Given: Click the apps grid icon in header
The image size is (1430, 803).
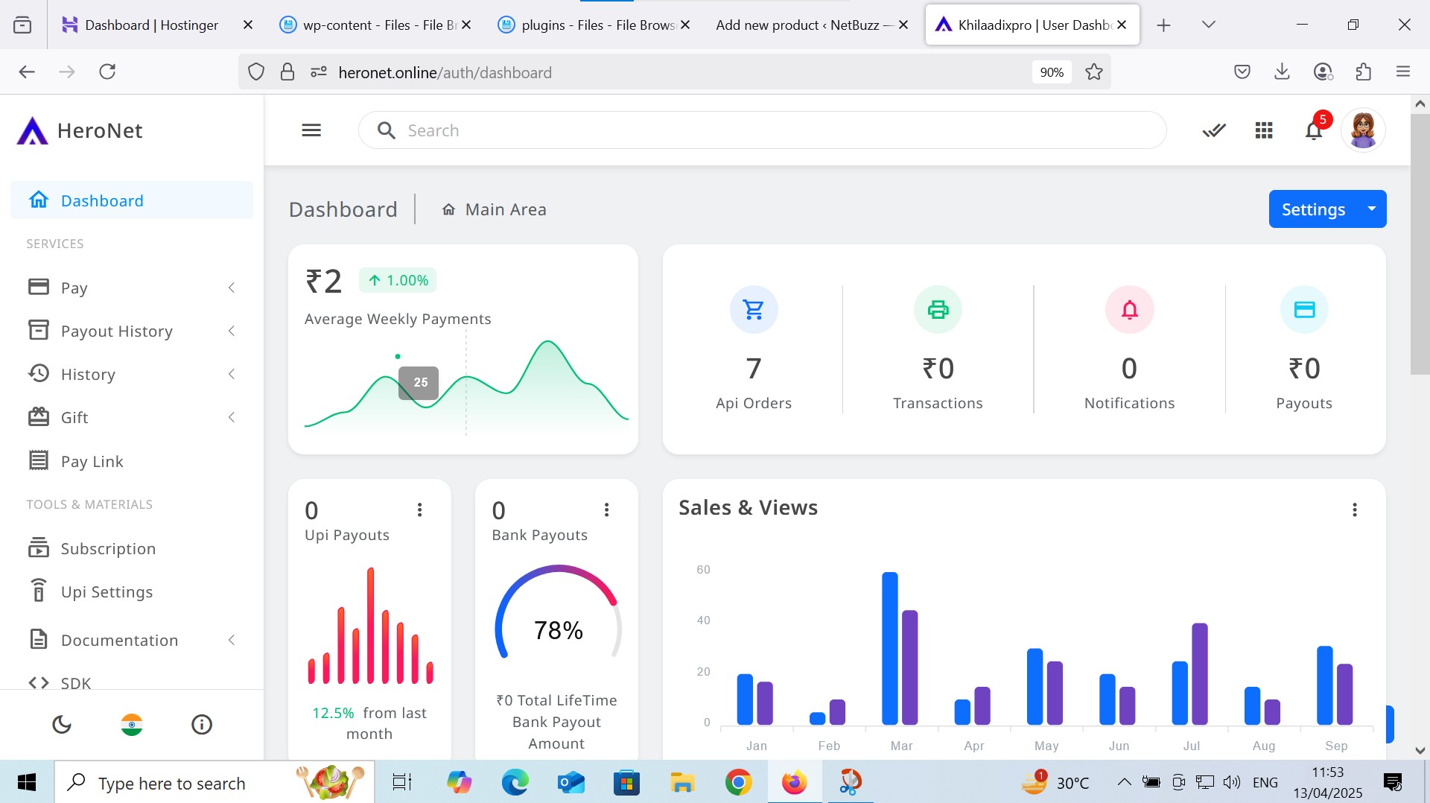Looking at the screenshot, I should [1263, 131].
